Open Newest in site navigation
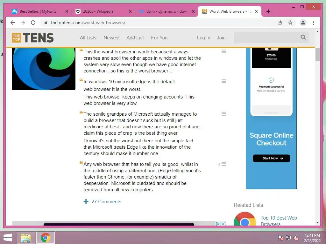This screenshot has width=326, height=244. click(x=112, y=38)
